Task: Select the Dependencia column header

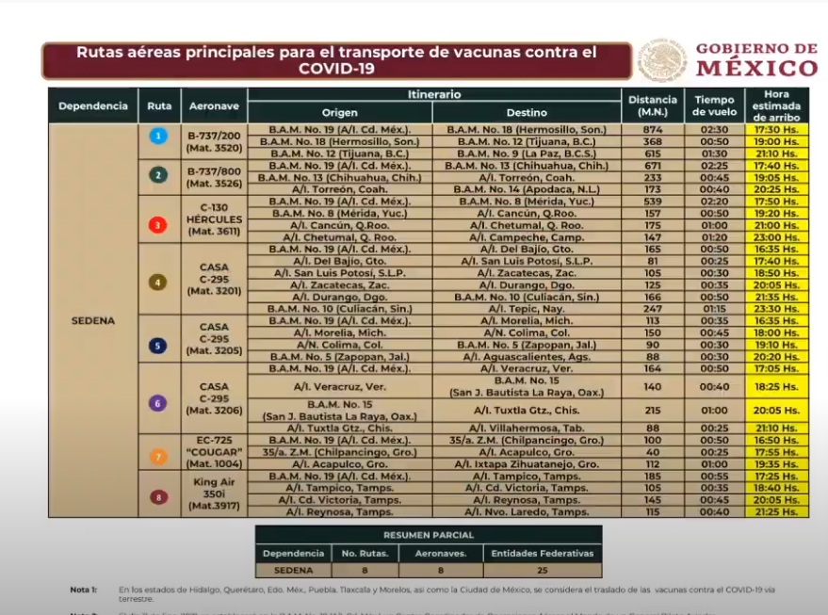Action: [x=93, y=105]
